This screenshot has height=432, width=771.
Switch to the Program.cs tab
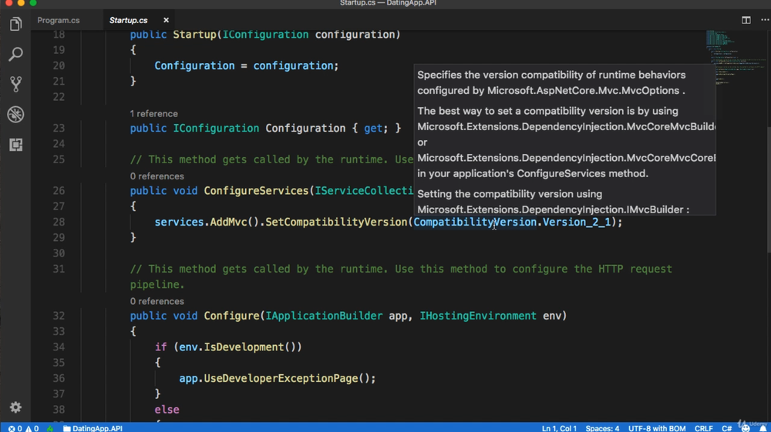click(x=59, y=20)
